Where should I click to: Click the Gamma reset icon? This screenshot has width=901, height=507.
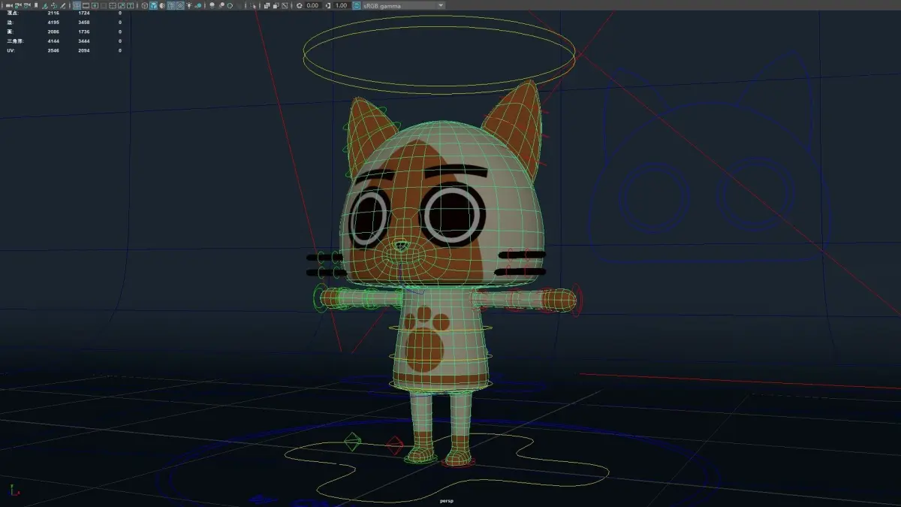tap(328, 5)
